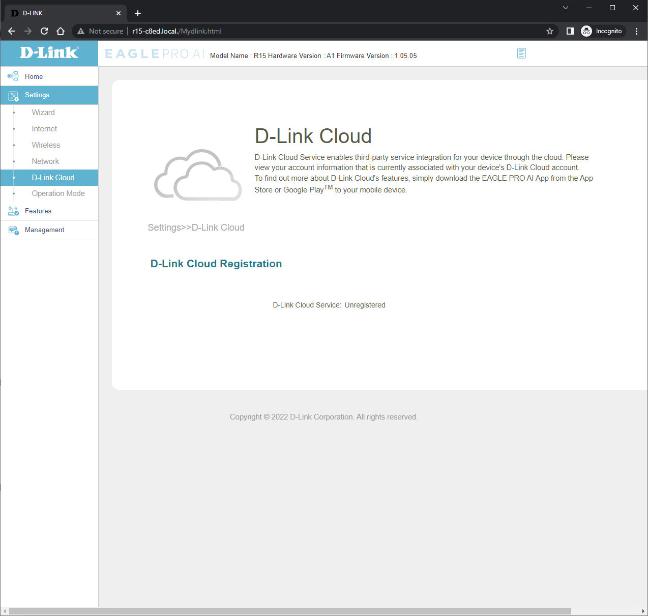Viewport: 648px width, 616px height.
Task: Click the 'Model Name : R15' text
Action: (238, 56)
